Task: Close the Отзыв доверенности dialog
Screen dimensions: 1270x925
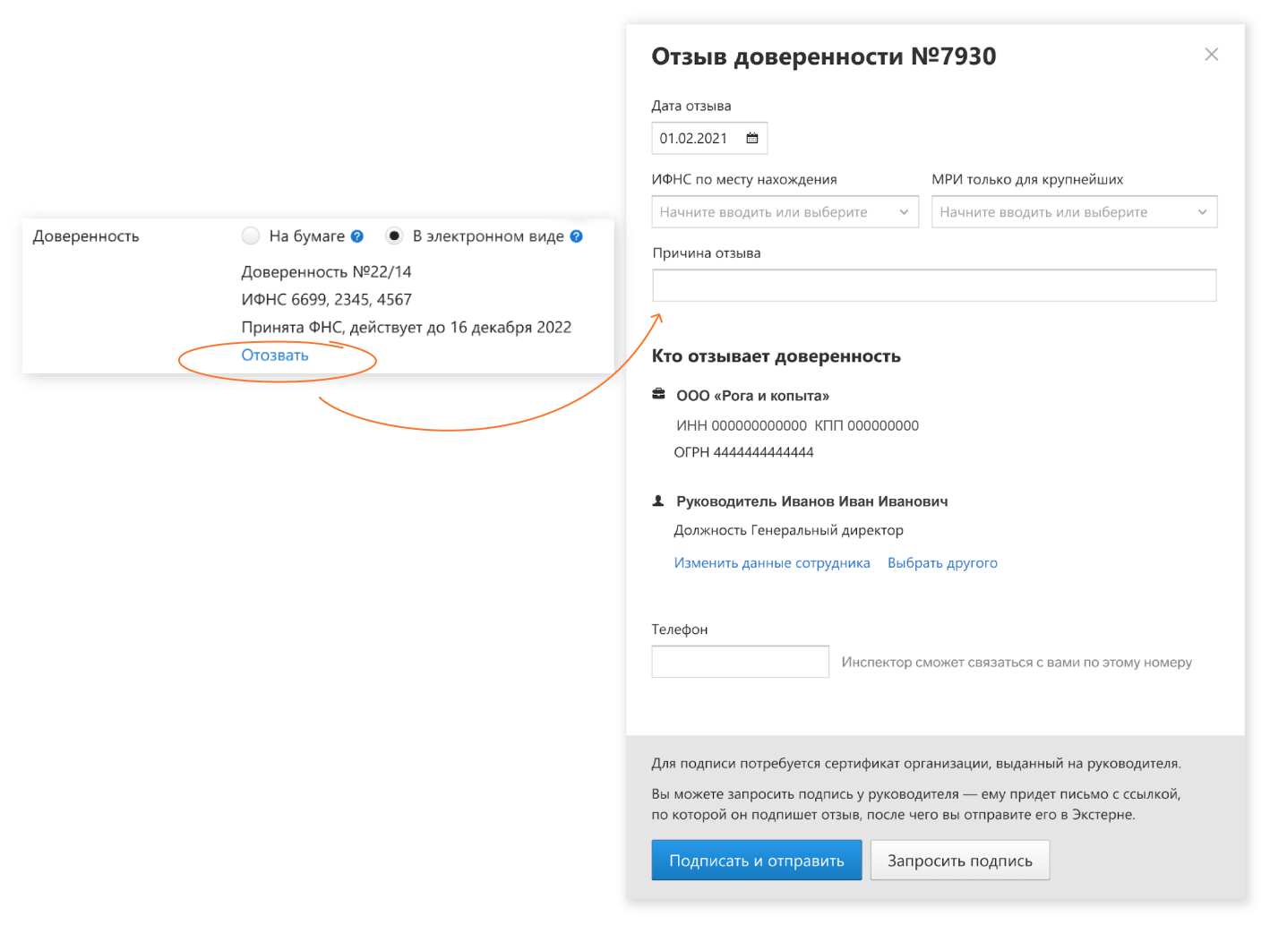Action: pyautogui.click(x=1211, y=55)
